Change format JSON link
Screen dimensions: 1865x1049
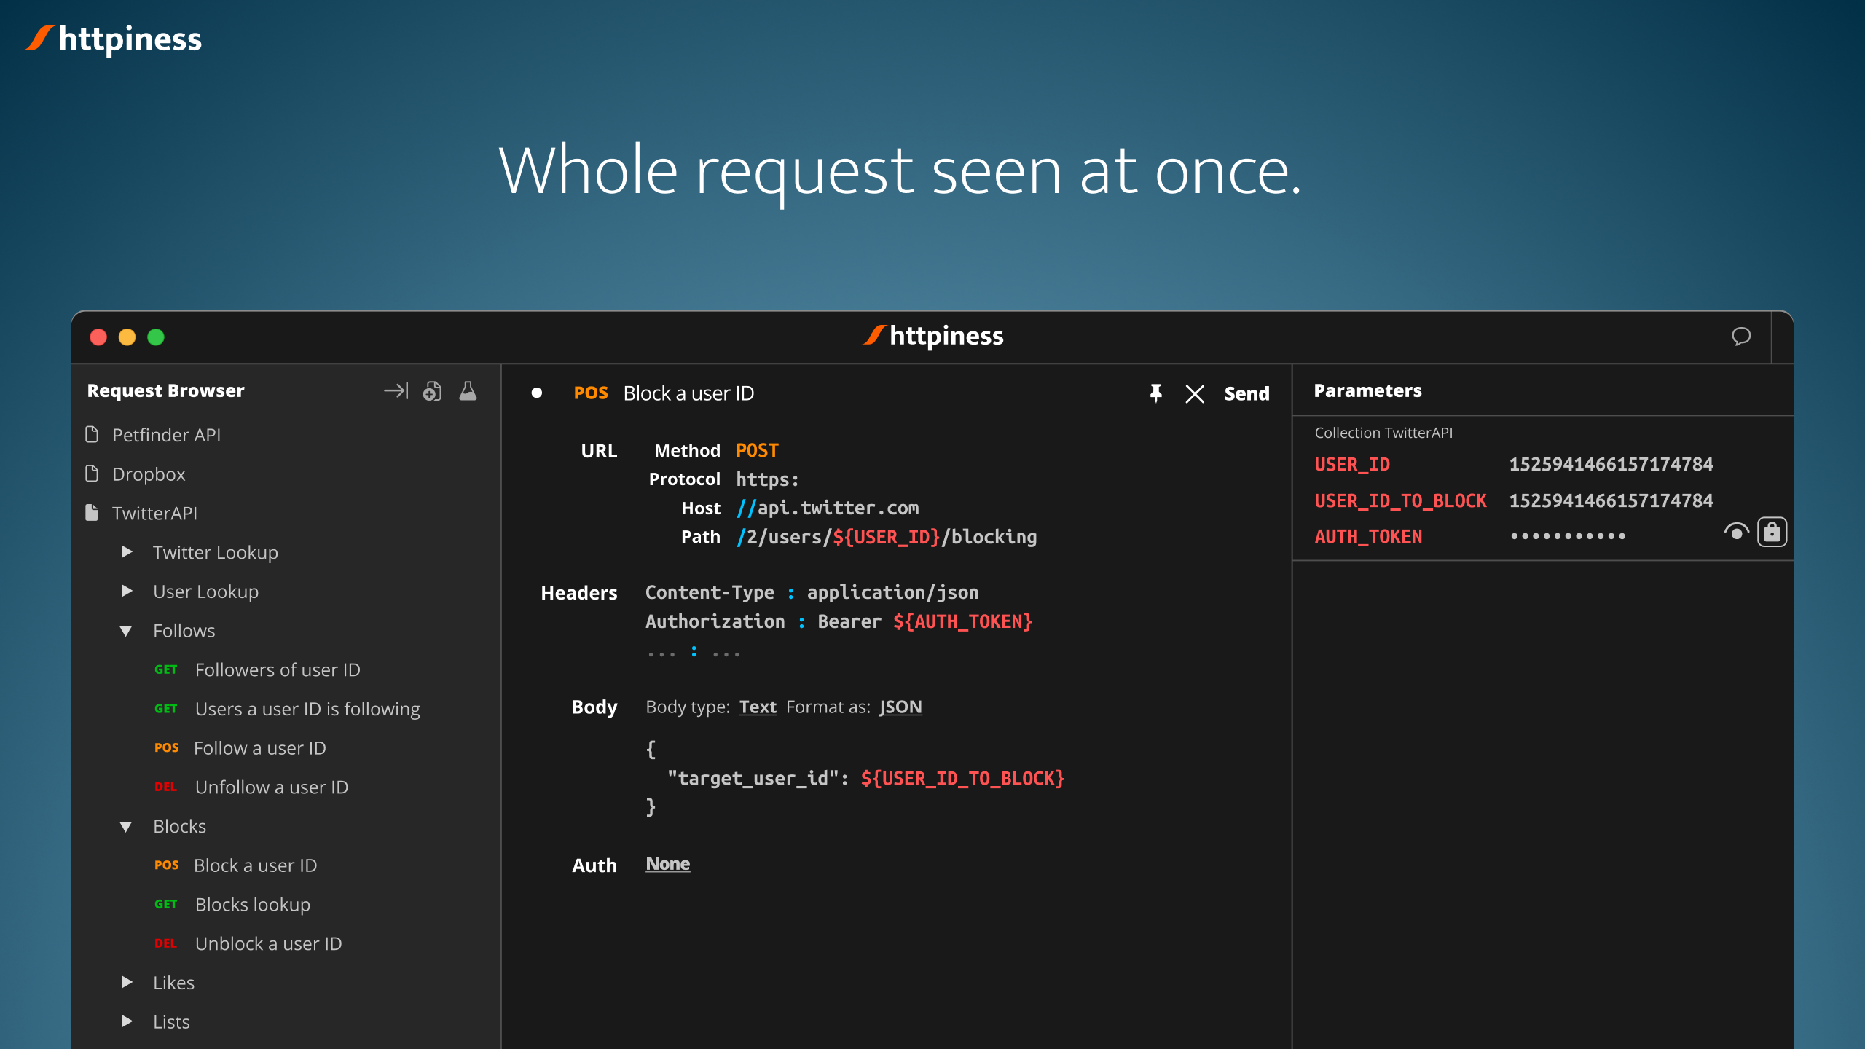pos(900,707)
